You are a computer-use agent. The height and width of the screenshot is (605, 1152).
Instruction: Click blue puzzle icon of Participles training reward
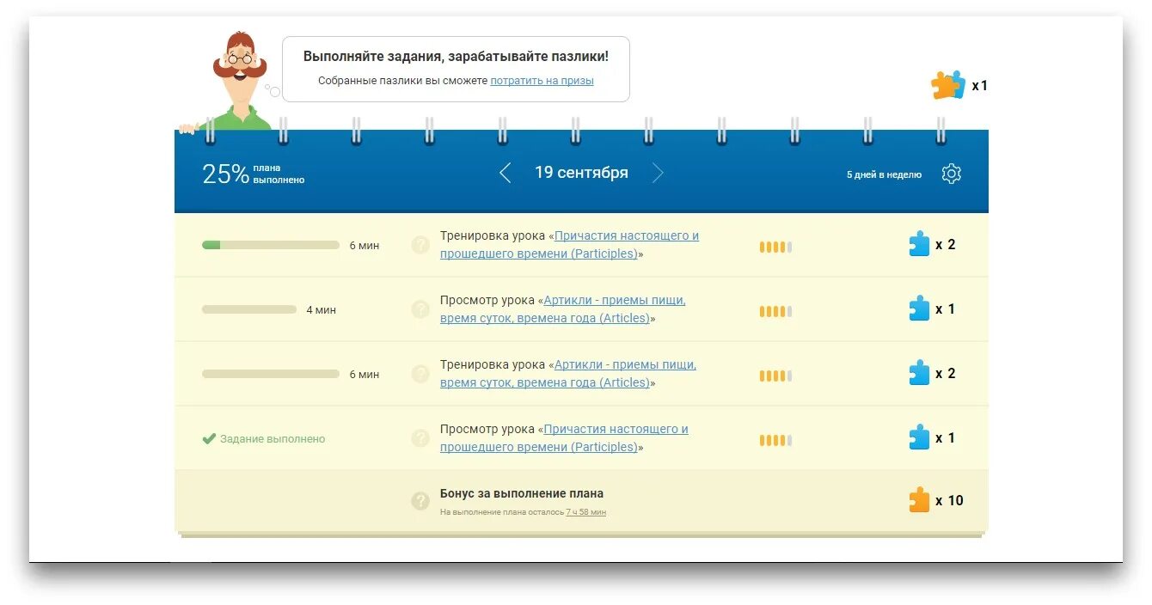tap(920, 244)
